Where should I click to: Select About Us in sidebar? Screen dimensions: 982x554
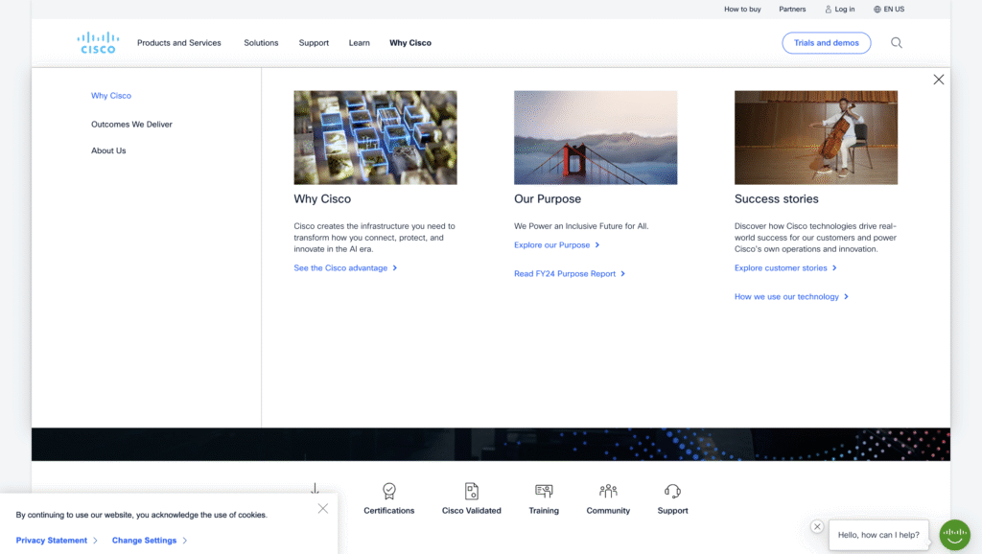point(108,150)
